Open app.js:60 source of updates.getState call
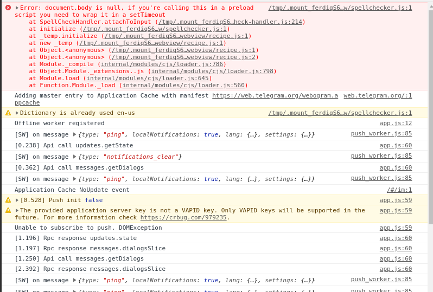The height and width of the screenshot is (292, 433). (x=396, y=145)
